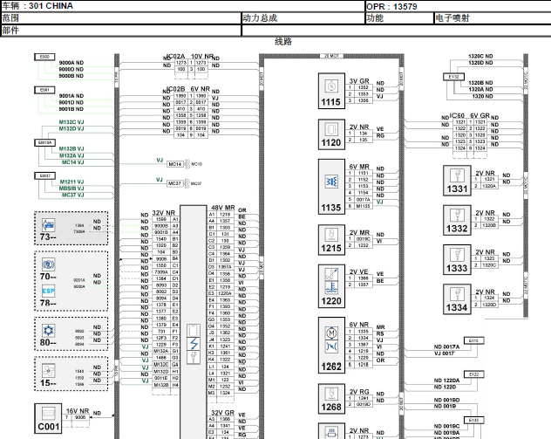Click the 32V NR connector label
The height and width of the screenshot is (439, 551).
click(163, 213)
